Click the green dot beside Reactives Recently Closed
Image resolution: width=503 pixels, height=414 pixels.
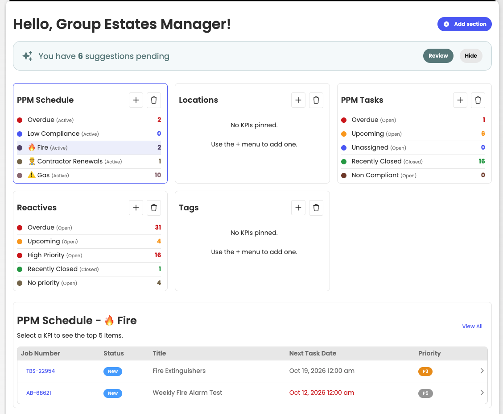click(20, 269)
